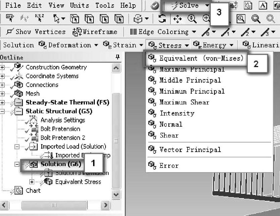Screen dimensions: 280x216
Task: Select the face selection filter icon
Action: [x=104, y=19]
